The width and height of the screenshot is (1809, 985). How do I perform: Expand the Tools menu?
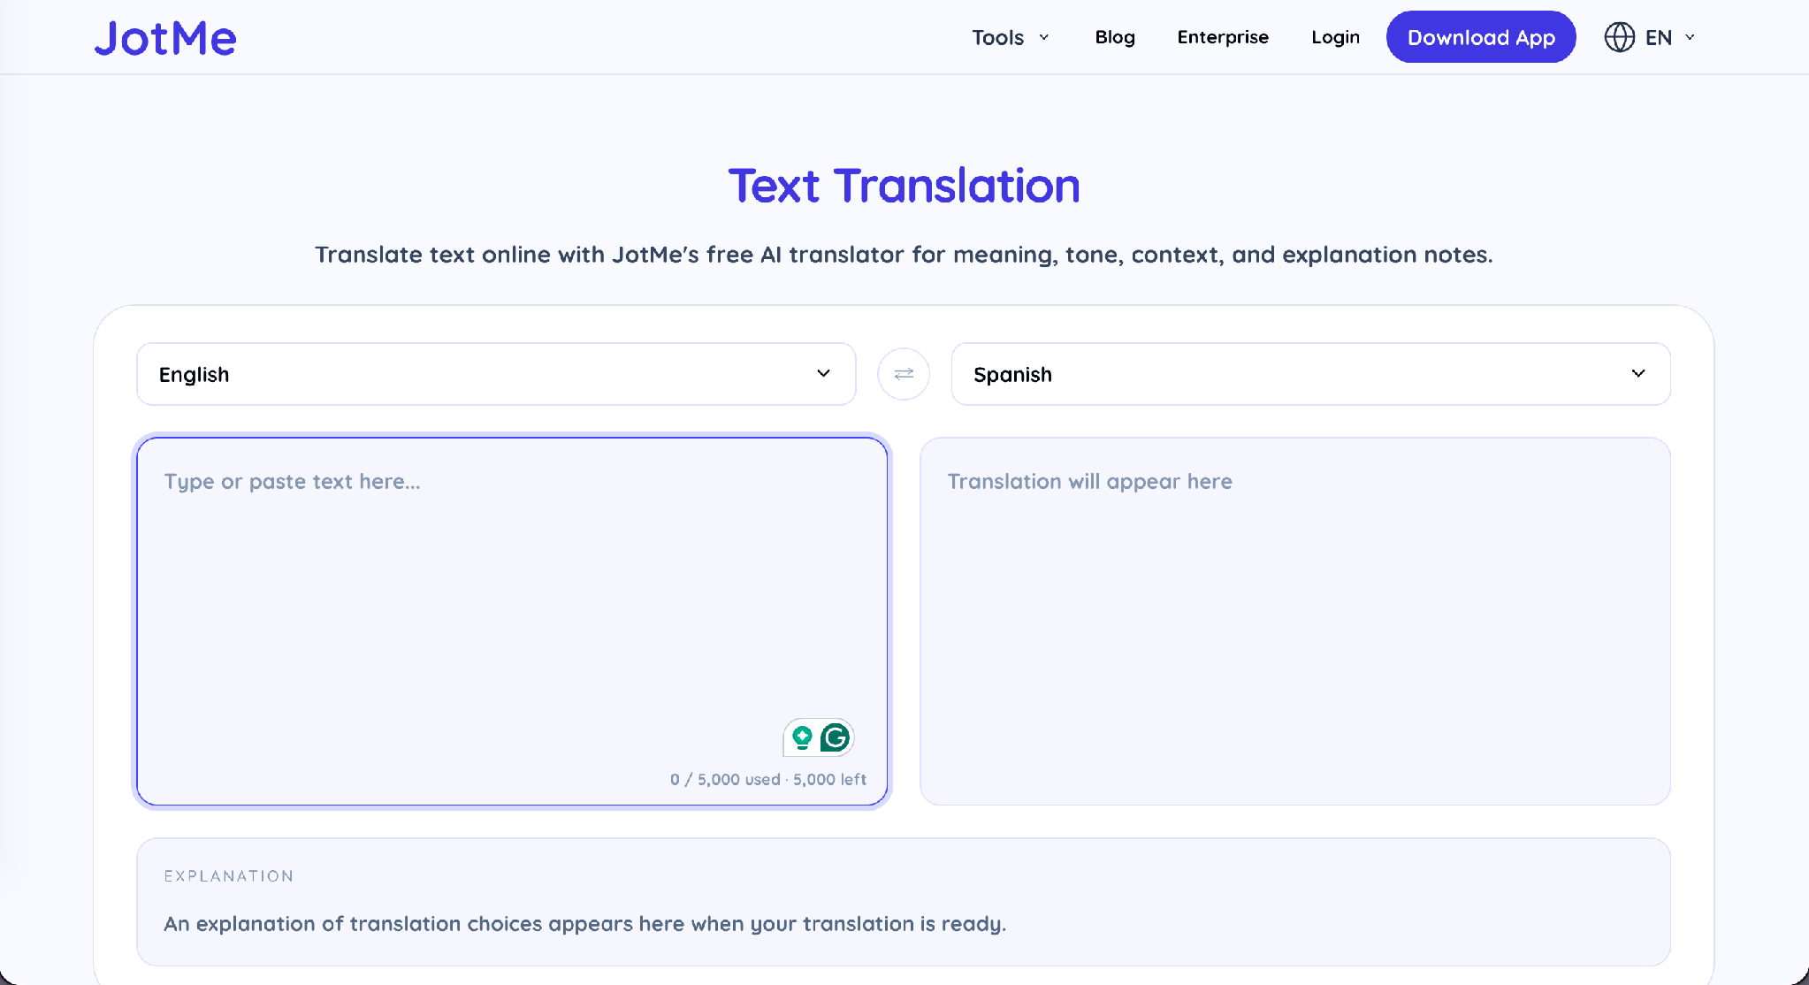coord(1011,37)
